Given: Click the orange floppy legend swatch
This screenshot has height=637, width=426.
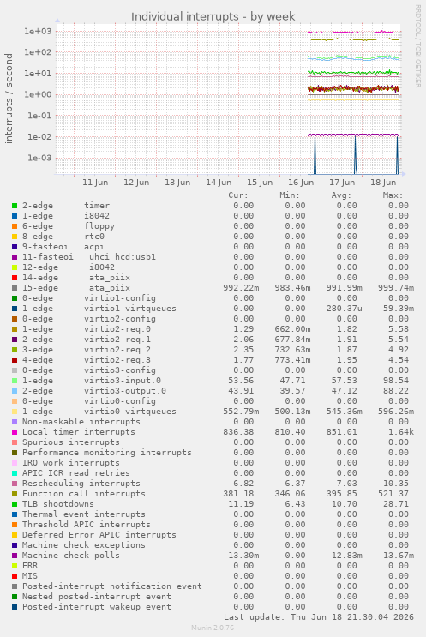Looking at the screenshot, I should (x=15, y=226).
